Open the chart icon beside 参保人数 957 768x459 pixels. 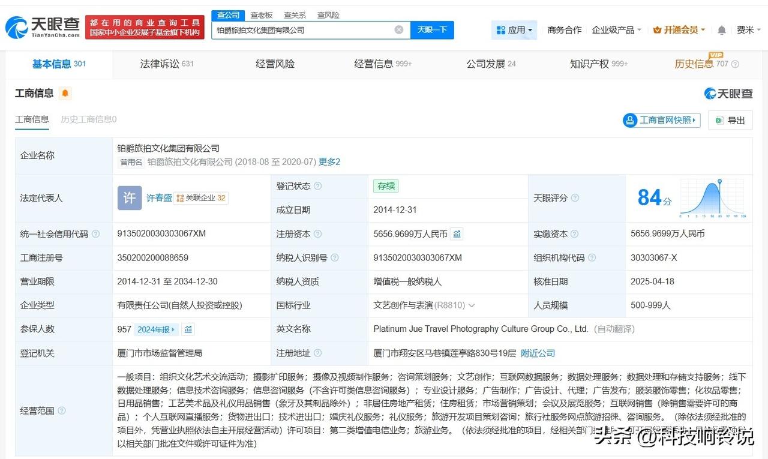[x=188, y=329]
